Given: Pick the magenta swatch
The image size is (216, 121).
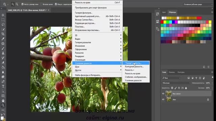Looking at the screenshot, I should tap(176, 22).
